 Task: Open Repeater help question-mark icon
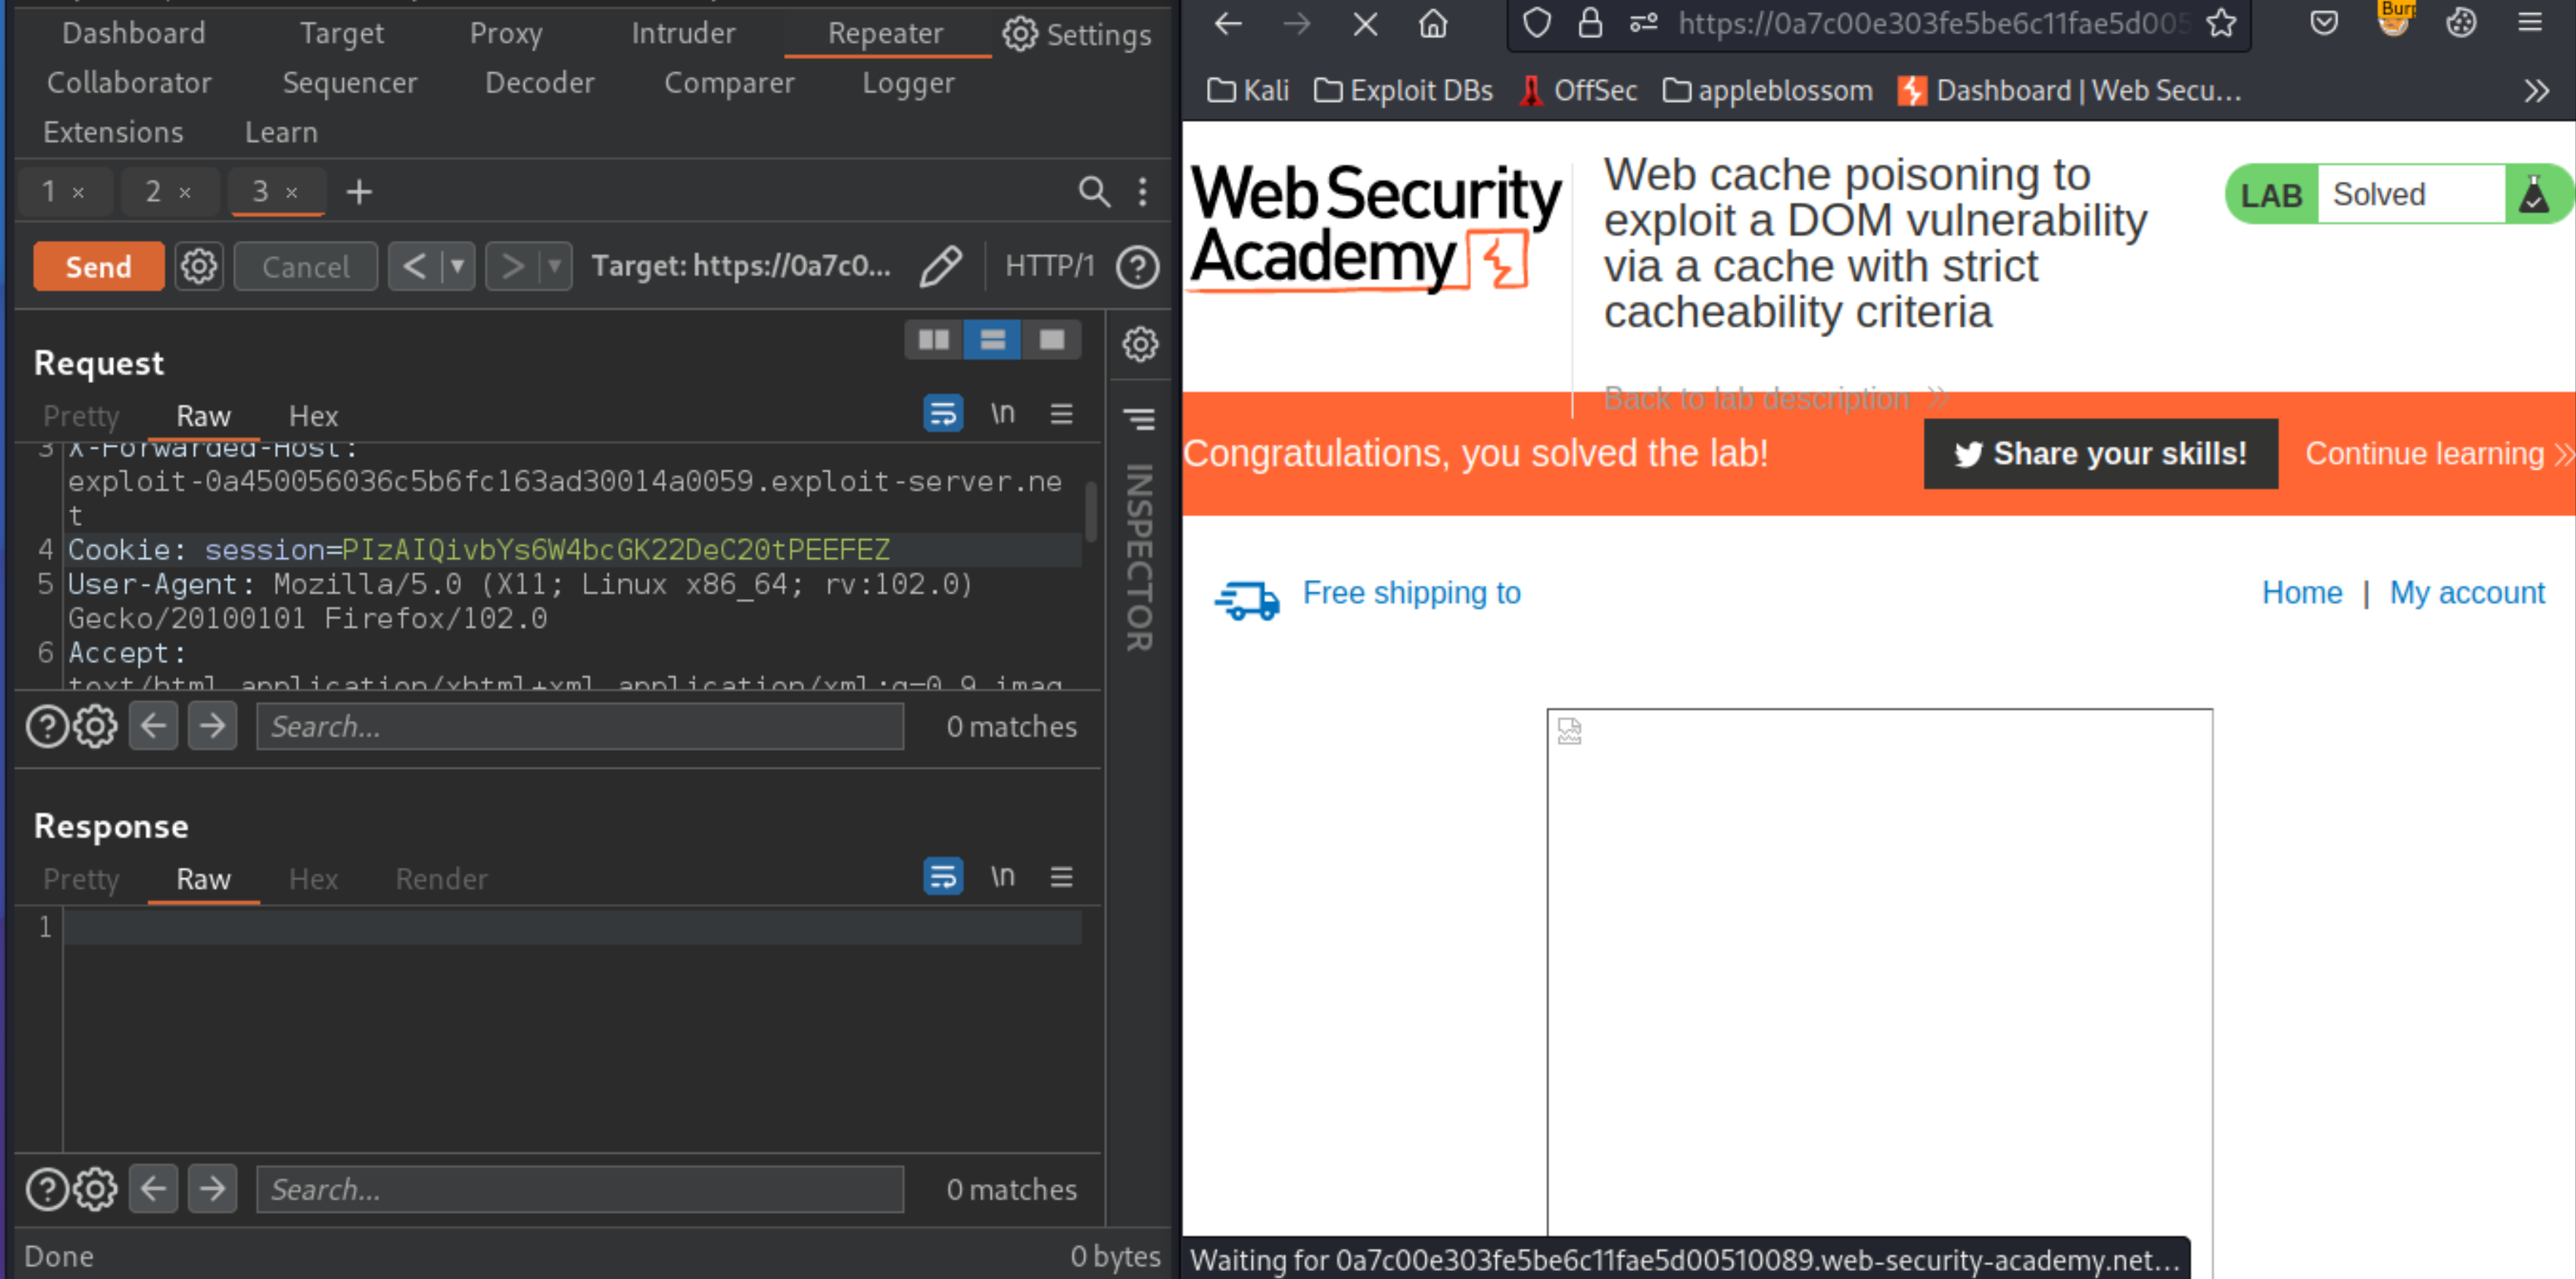(1137, 267)
